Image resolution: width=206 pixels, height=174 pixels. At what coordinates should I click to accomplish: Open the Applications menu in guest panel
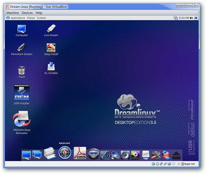18,18
